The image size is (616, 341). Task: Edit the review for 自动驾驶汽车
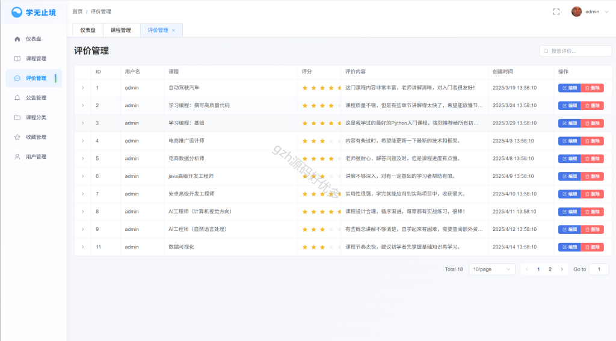pos(569,88)
